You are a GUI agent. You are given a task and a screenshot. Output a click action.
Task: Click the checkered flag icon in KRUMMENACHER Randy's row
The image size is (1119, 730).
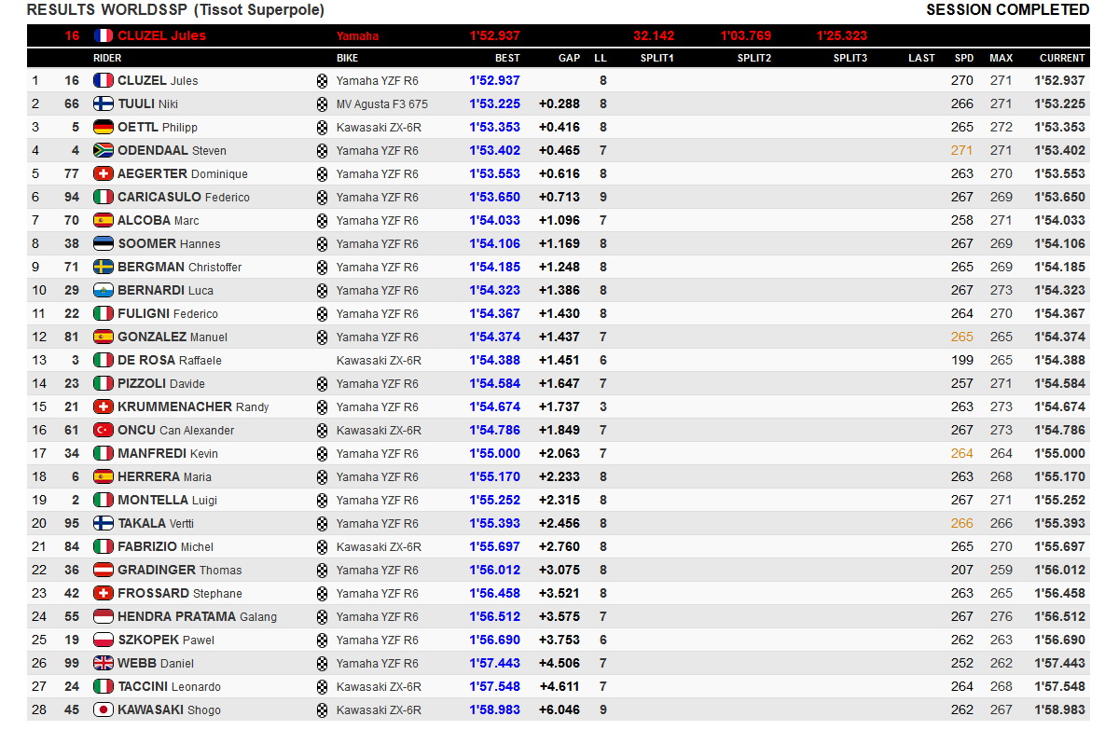pos(323,406)
